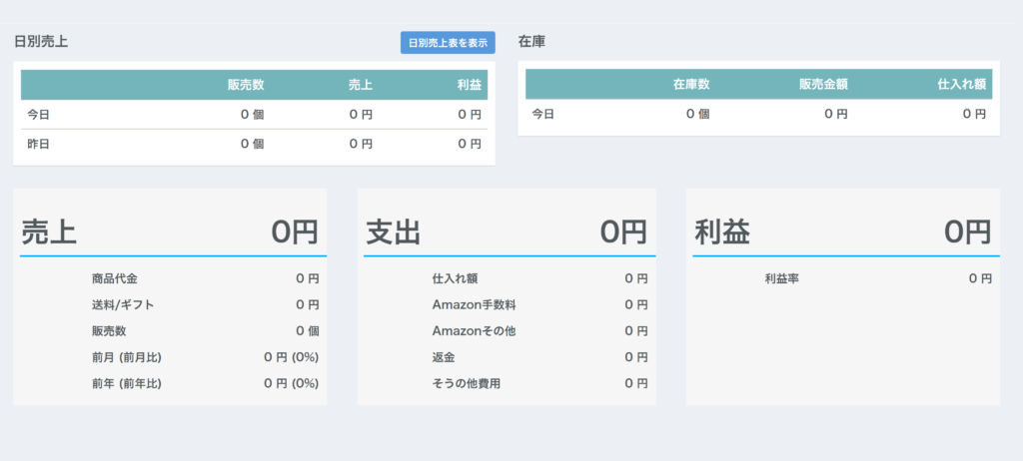This screenshot has height=461, width=1023.
Task: Click the large 利益 card title
Action: click(x=722, y=232)
